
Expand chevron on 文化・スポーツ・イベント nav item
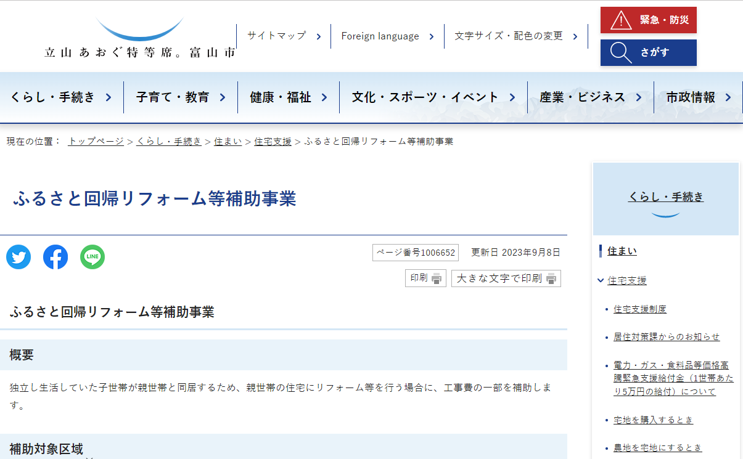[512, 97]
